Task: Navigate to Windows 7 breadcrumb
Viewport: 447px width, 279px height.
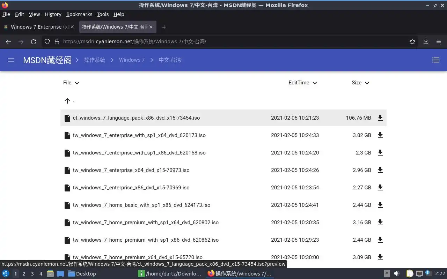Action: click(x=132, y=60)
